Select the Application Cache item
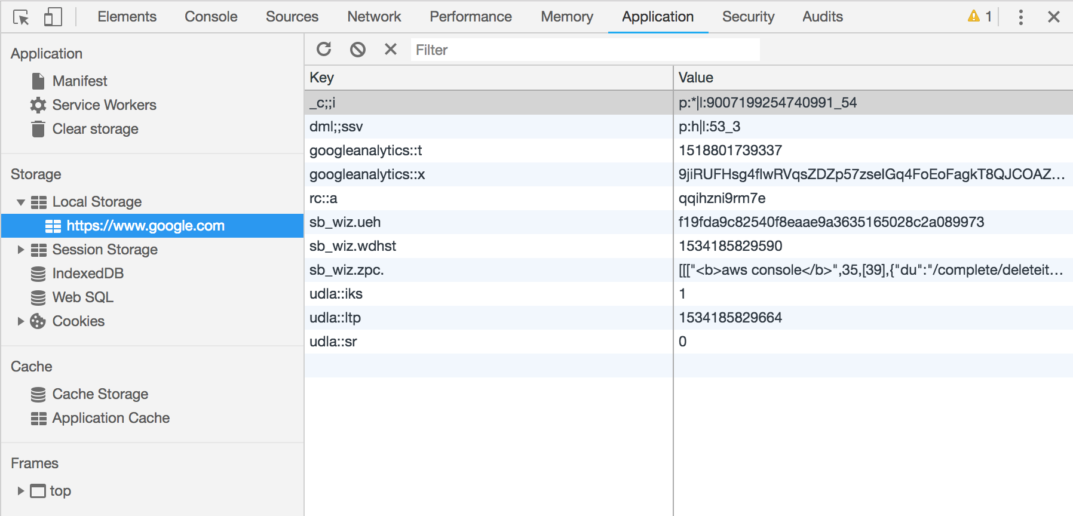Image resolution: width=1073 pixels, height=516 pixels. (x=111, y=418)
